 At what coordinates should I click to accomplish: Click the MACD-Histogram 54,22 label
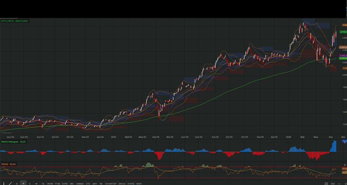(13, 141)
